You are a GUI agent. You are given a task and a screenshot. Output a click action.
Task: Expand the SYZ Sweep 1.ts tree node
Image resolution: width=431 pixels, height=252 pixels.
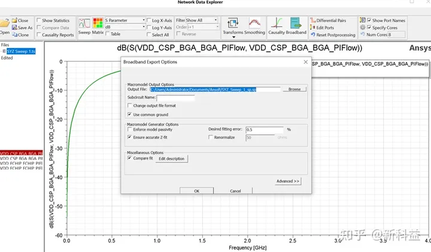[x=4, y=51]
